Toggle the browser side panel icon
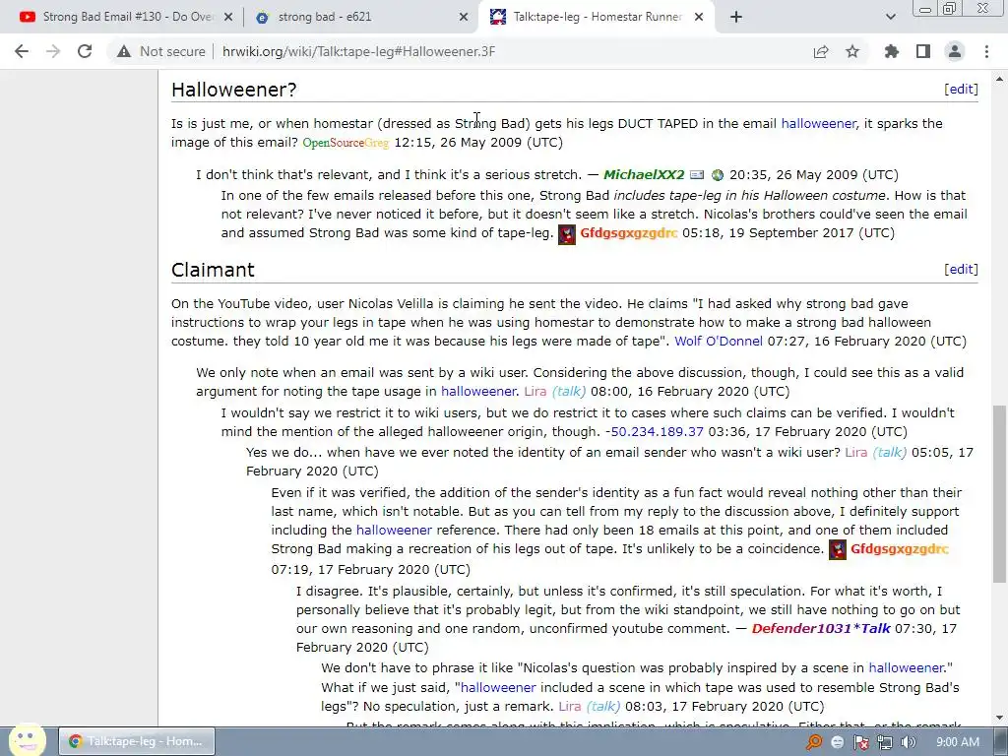 pyautogui.click(x=923, y=51)
